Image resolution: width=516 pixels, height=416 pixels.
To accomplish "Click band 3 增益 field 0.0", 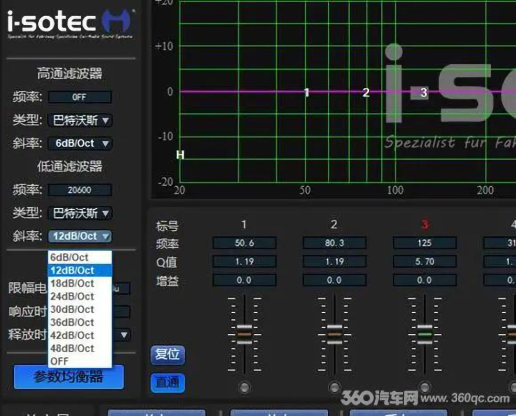I will [x=425, y=280].
